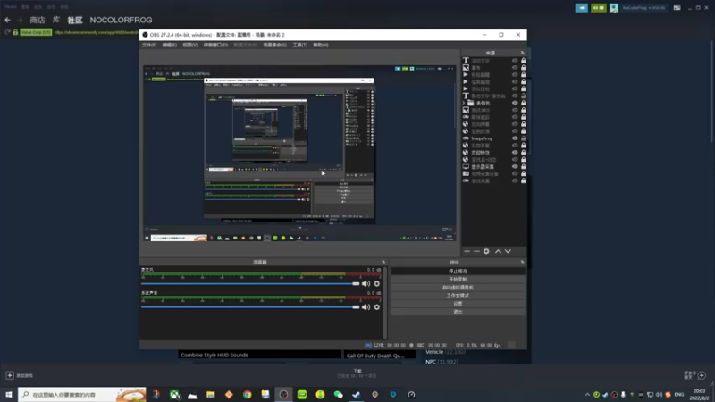Show hidden system tray icons
The image size is (715, 402).
click(x=587, y=395)
